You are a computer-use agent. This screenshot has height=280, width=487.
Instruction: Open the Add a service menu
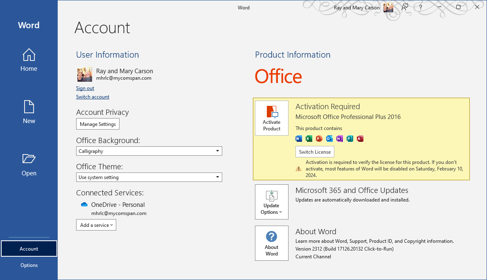coord(96,225)
